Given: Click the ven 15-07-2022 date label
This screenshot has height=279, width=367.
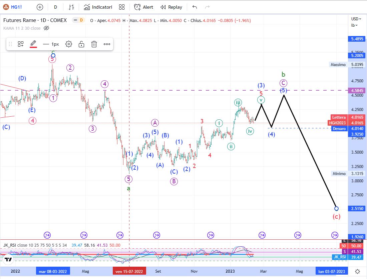Looking at the screenshot, I should (129, 271).
